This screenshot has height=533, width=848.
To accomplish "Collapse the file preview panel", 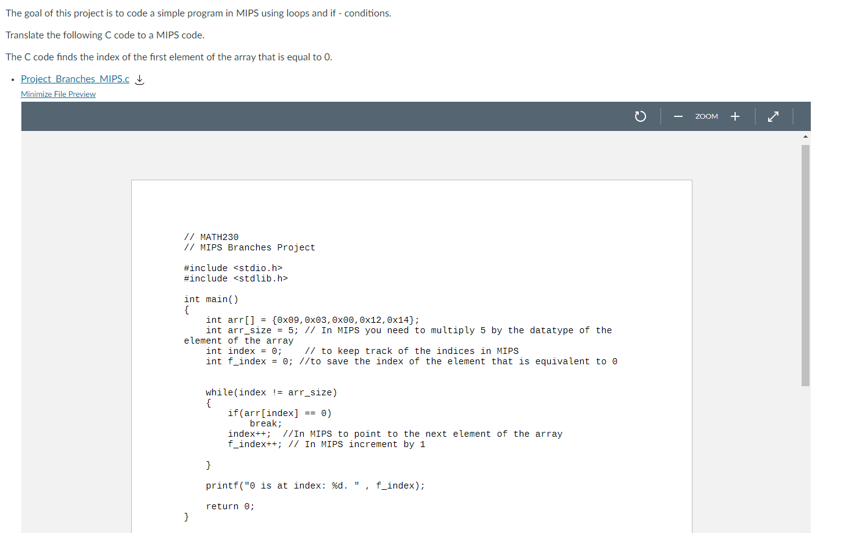I will pyautogui.click(x=58, y=94).
